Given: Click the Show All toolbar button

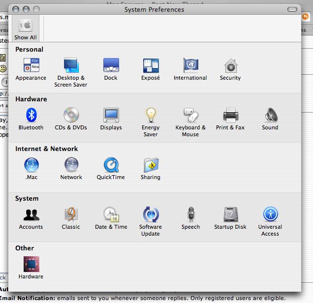Looking at the screenshot, I should point(26,29).
